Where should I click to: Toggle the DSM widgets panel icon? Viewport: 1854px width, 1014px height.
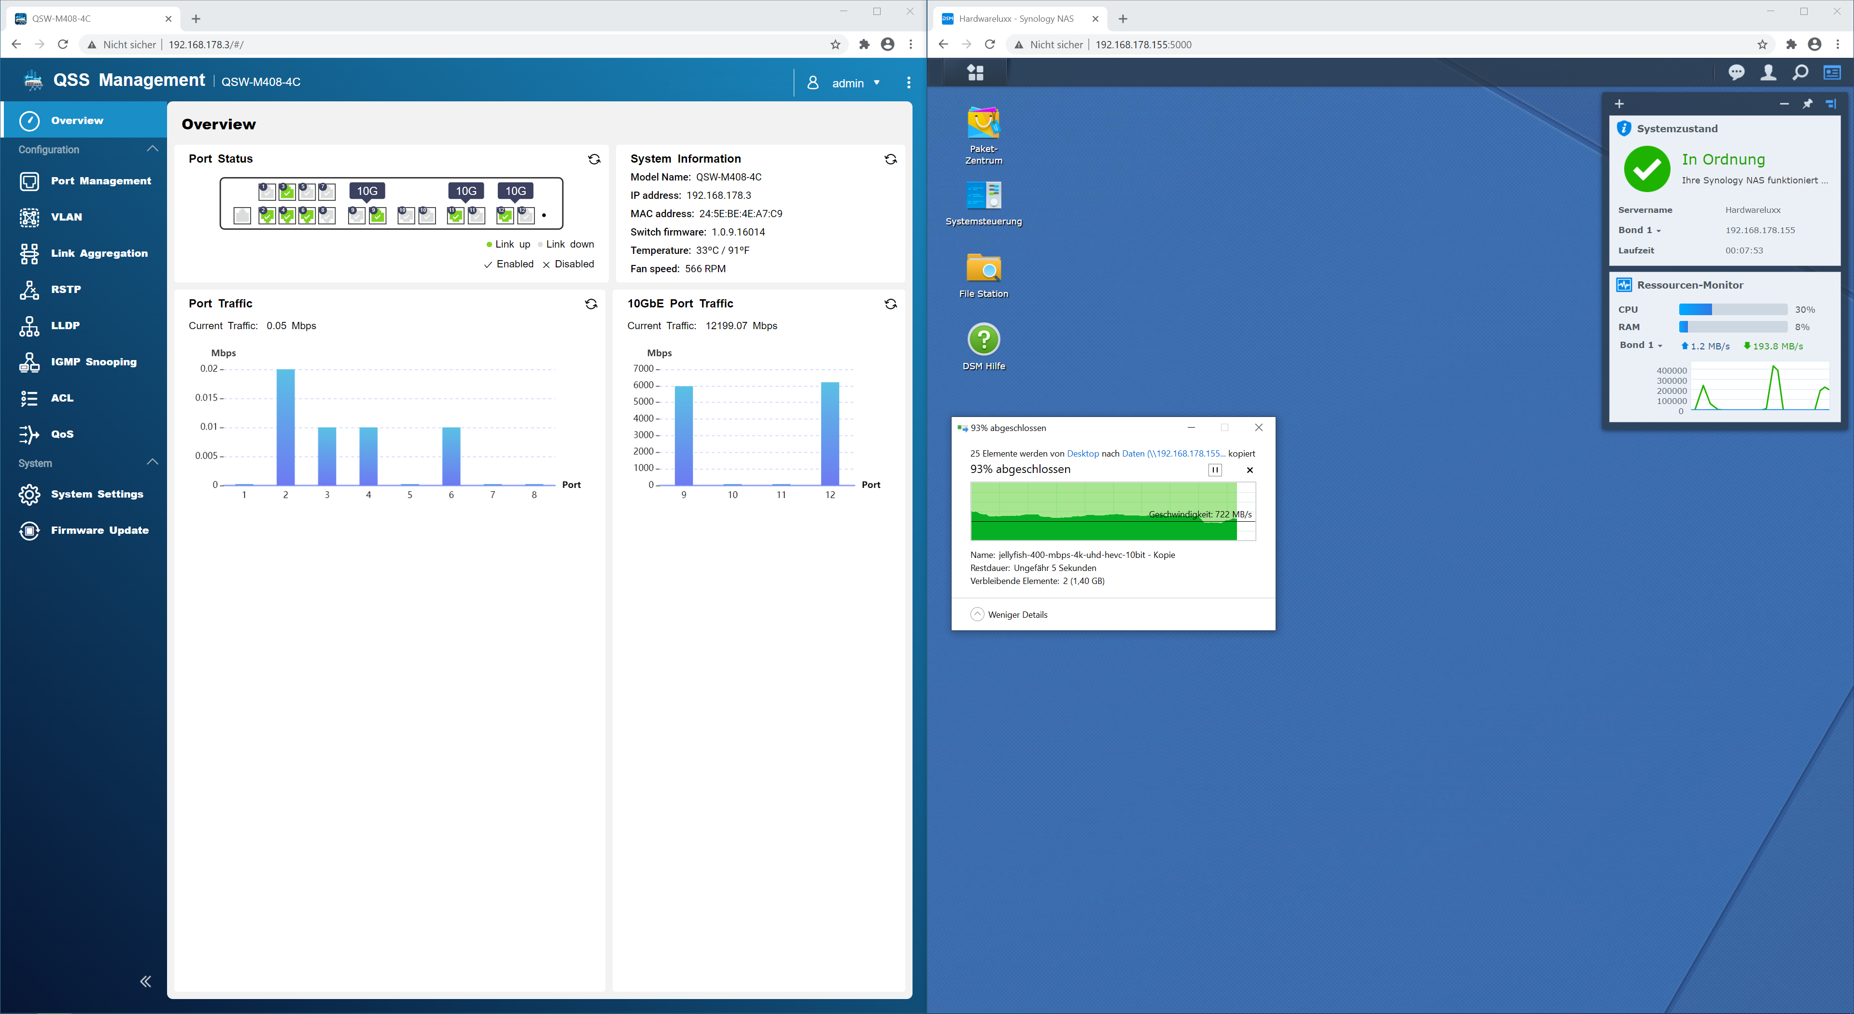[x=1832, y=73]
